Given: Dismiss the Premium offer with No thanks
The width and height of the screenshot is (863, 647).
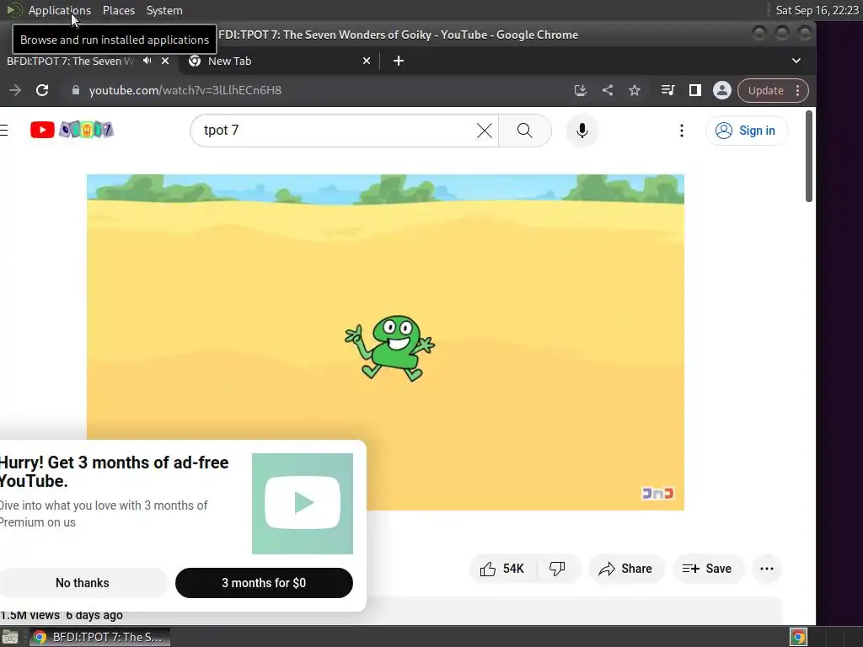Looking at the screenshot, I should tap(83, 583).
